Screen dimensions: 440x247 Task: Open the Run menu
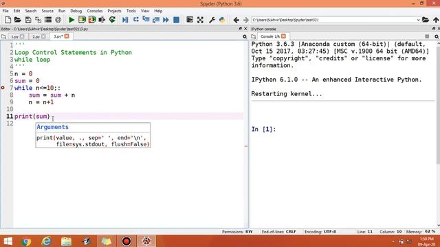pyautogui.click(x=62, y=11)
